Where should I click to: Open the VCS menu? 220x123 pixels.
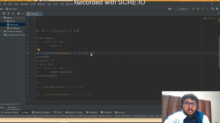pos(62,4)
